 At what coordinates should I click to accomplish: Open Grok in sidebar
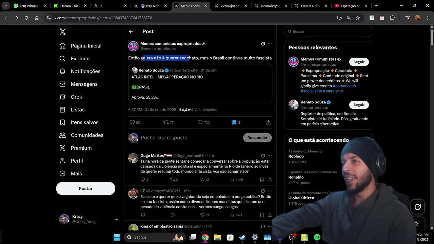pyautogui.click(x=71, y=97)
